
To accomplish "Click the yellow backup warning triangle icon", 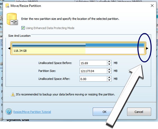I will 13,94.
